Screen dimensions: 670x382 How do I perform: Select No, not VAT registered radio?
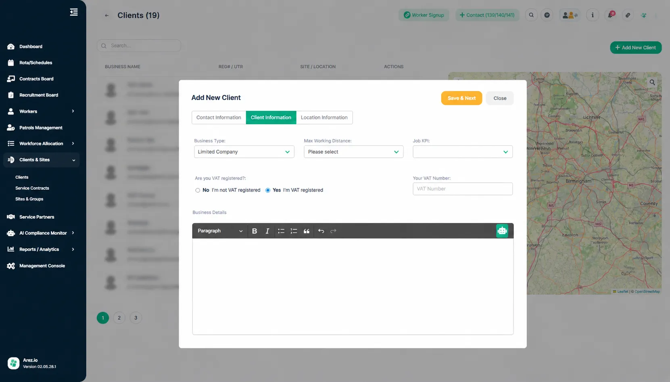(x=198, y=190)
